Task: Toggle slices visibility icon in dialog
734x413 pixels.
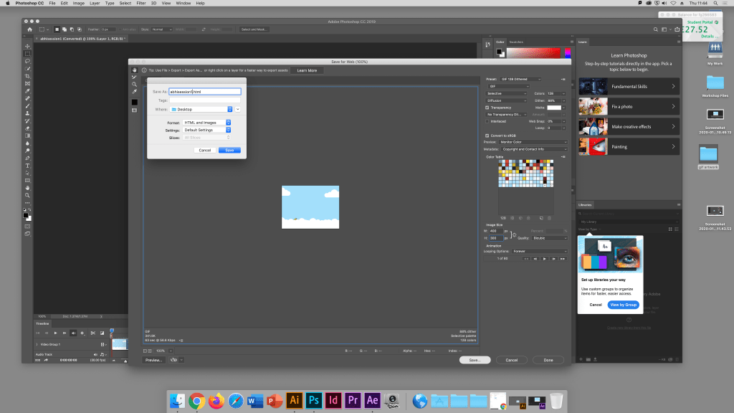Action: coord(134,110)
